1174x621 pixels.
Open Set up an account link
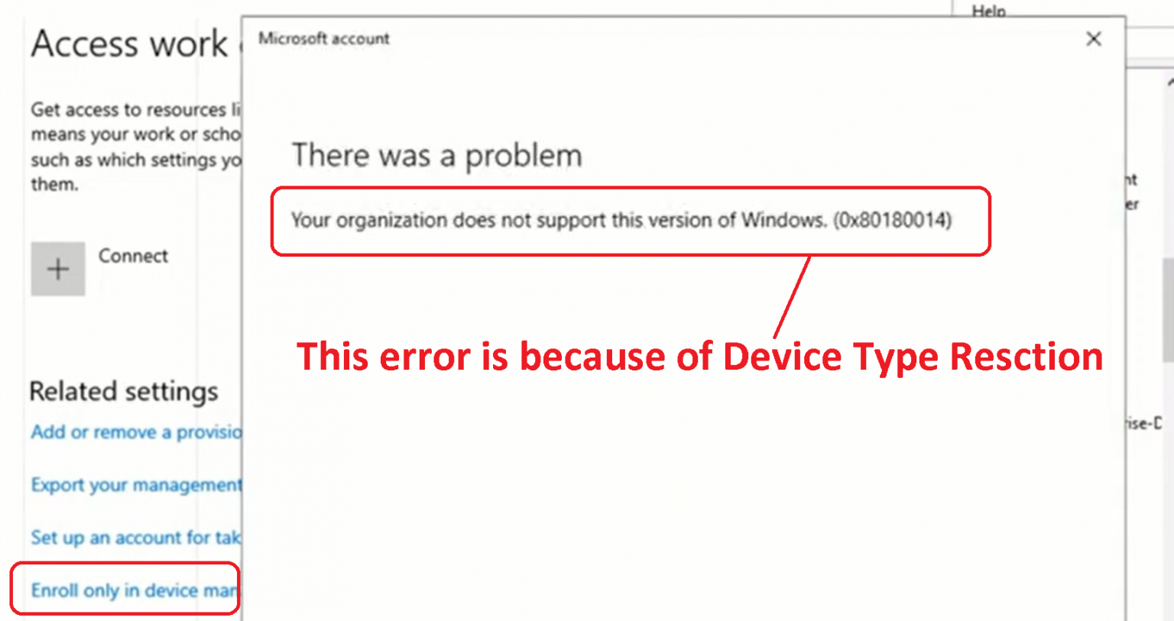pos(136,538)
